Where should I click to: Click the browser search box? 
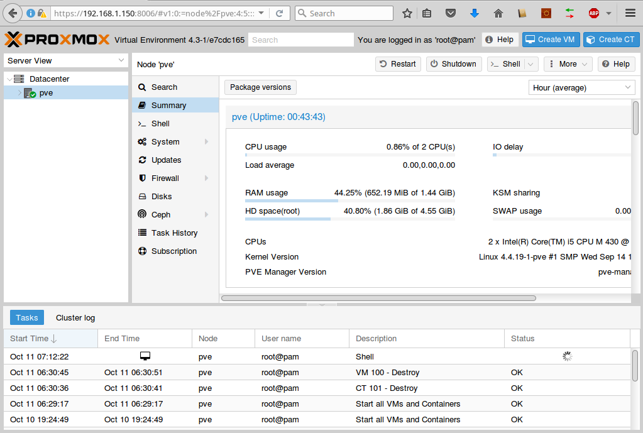pos(344,14)
